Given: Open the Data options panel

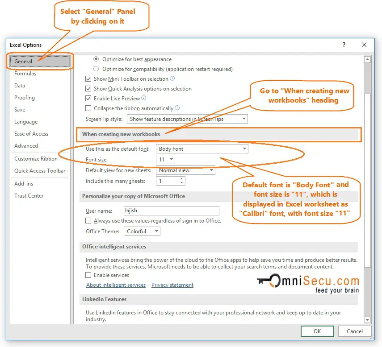Looking at the screenshot, I should click(20, 86).
